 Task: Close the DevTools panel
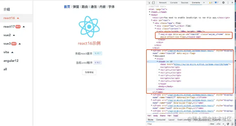232,3
